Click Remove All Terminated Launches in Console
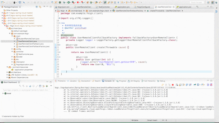This screenshot has width=219, height=123. click(169, 85)
